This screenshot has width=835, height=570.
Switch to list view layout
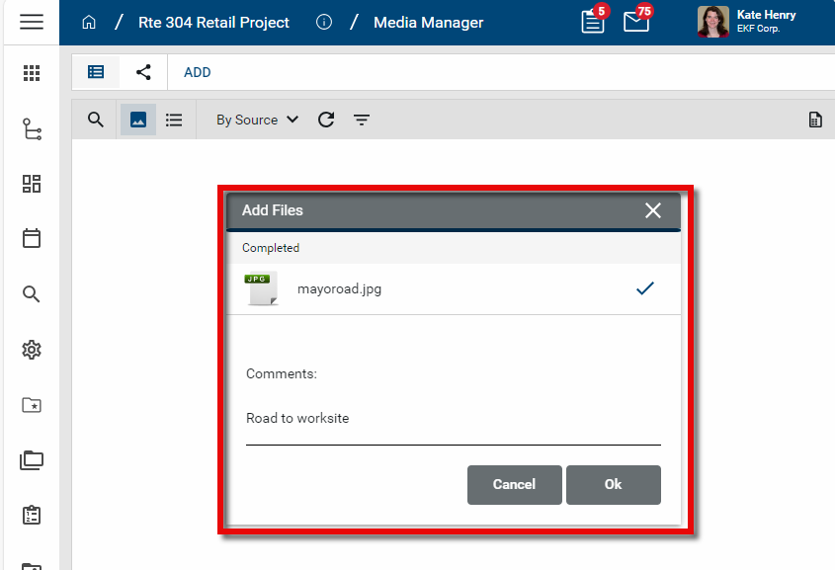pos(174,120)
